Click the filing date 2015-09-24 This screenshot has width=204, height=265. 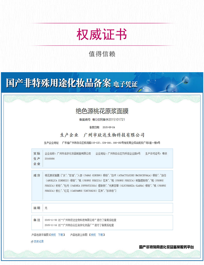pyautogui.click(x=109, y=127)
